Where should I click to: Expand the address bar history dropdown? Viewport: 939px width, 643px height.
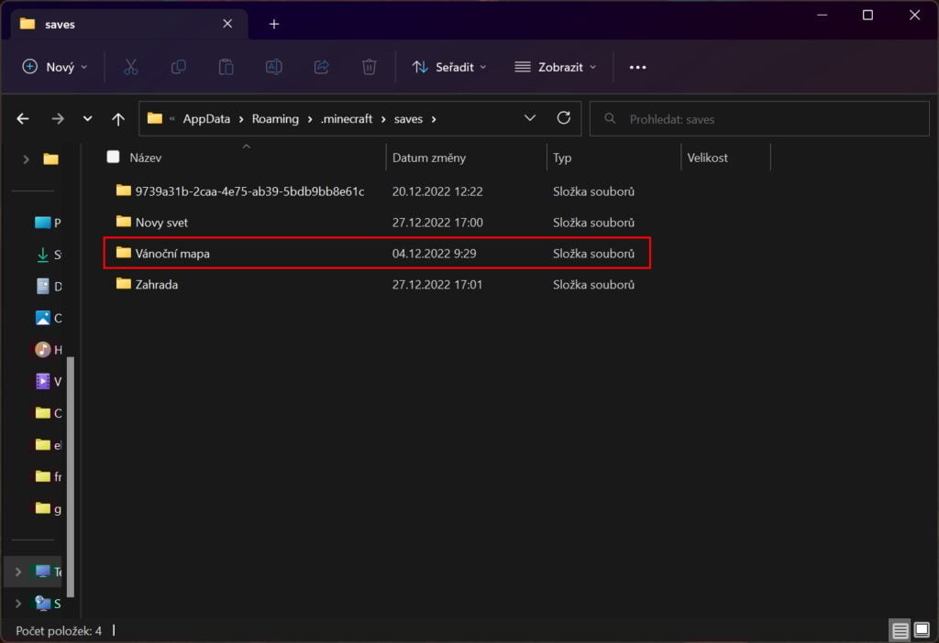pos(529,118)
